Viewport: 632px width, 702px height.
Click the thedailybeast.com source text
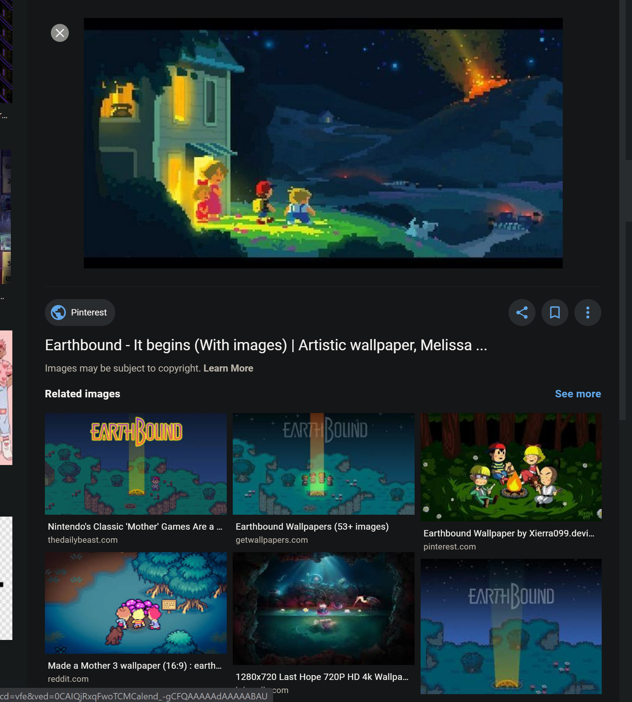tap(83, 540)
